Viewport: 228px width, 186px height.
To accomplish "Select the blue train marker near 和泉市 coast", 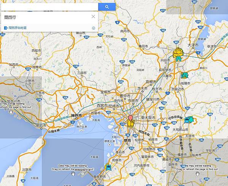I will [108, 167].
